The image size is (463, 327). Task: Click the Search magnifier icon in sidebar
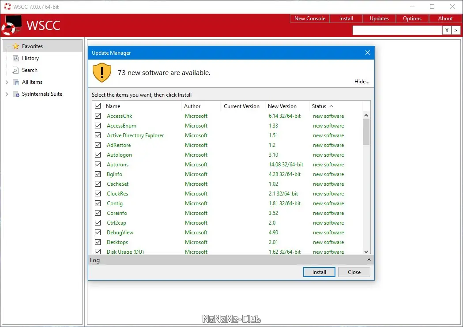pos(15,70)
